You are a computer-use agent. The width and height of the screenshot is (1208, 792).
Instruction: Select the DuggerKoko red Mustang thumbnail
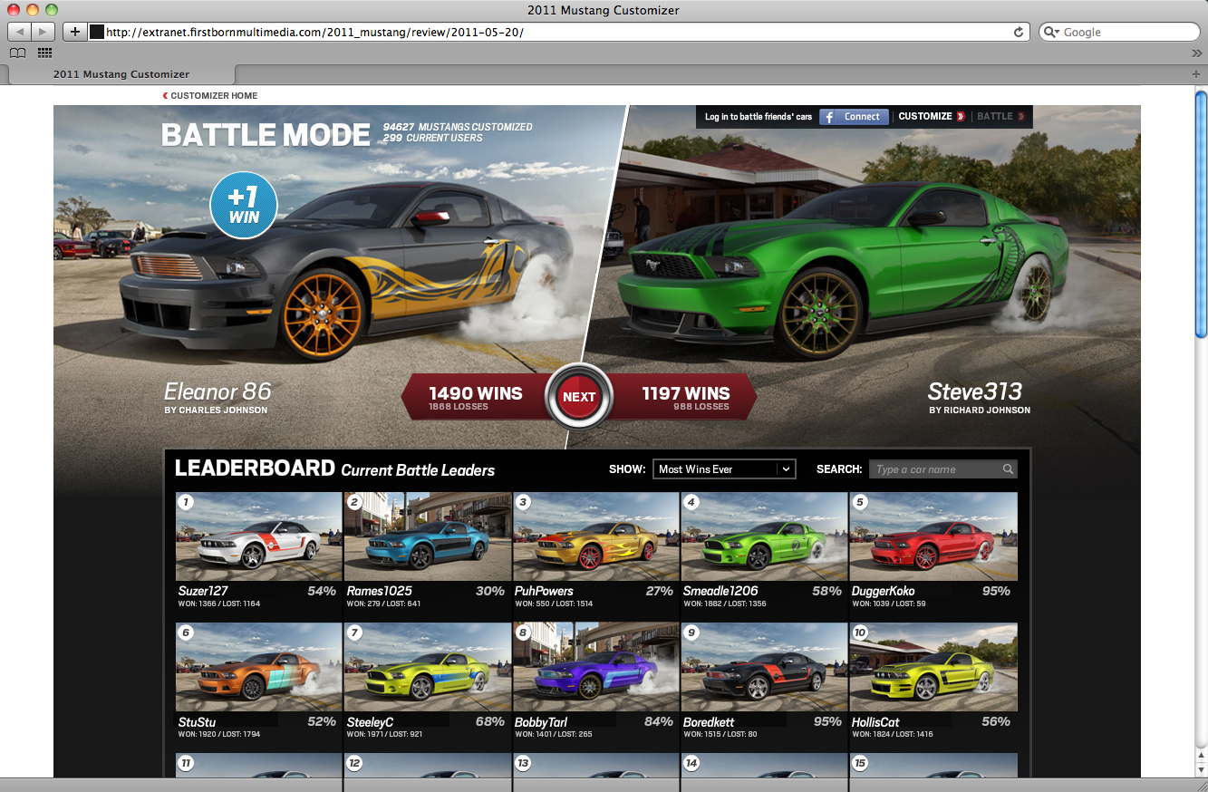[x=933, y=536]
